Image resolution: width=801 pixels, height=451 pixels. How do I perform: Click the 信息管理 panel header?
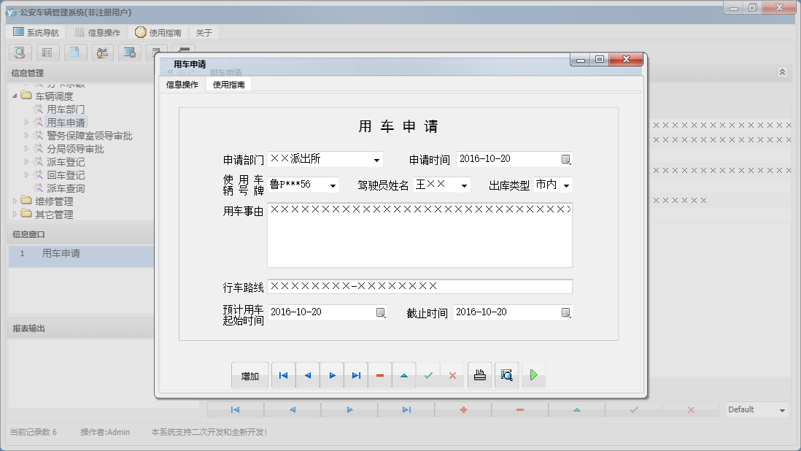[81, 73]
